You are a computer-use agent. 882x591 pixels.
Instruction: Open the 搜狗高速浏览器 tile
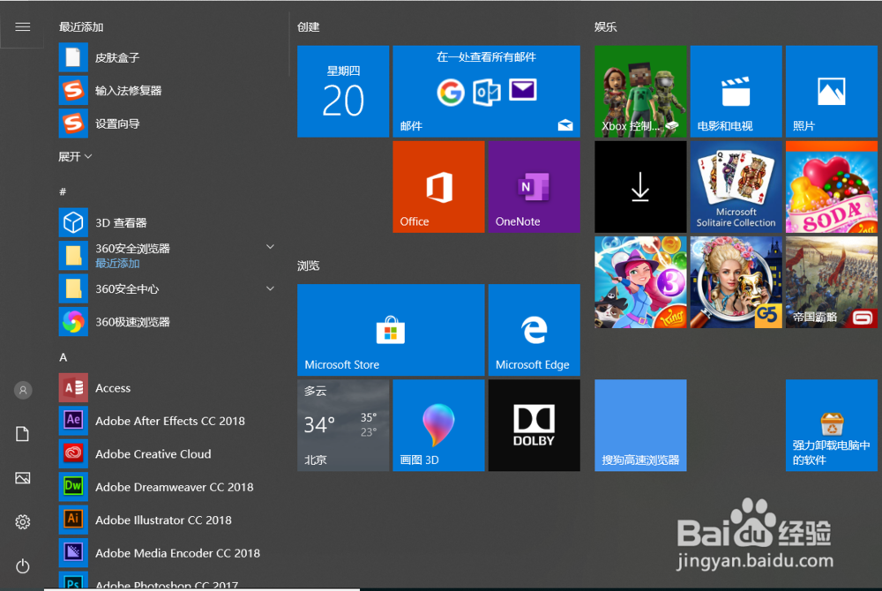pos(640,425)
